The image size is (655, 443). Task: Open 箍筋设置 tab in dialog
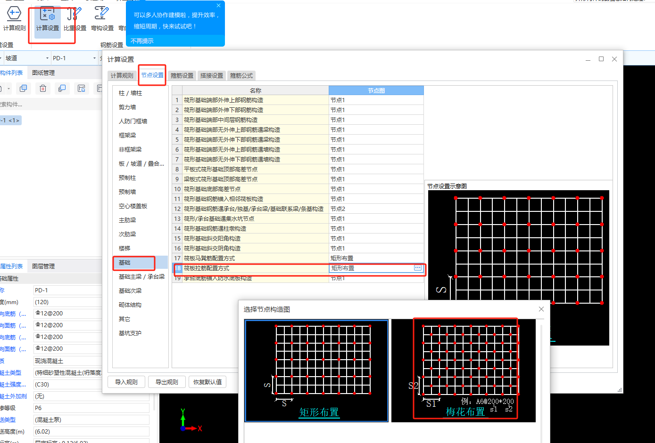tap(182, 75)
